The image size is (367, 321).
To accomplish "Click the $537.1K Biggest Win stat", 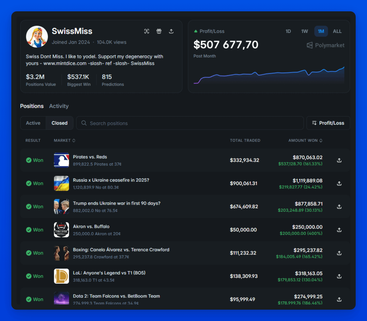I will 79,80.
